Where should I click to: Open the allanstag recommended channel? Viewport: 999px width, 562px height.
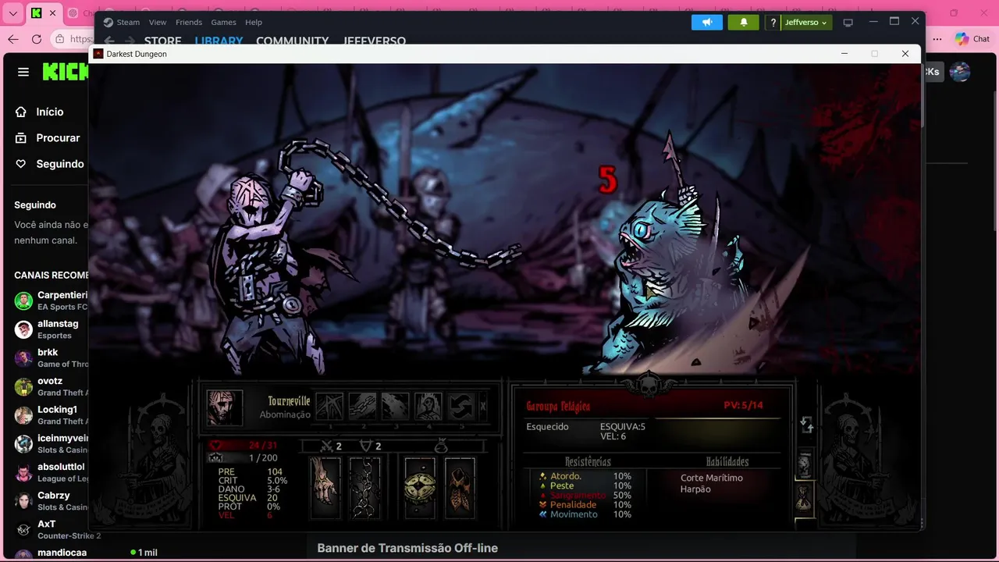tap(51, 329)
